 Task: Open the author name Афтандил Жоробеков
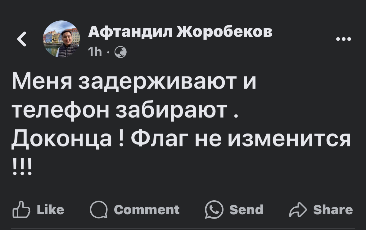click(x=180, y=32)
